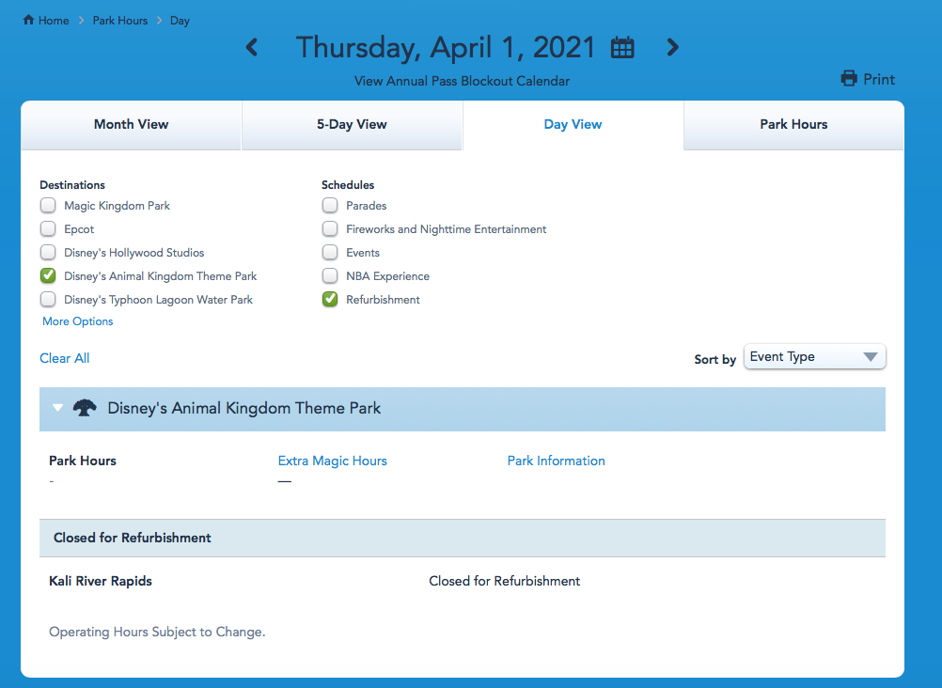
Task: Click Park Hours in the breadcrumb
Action: 119,21
